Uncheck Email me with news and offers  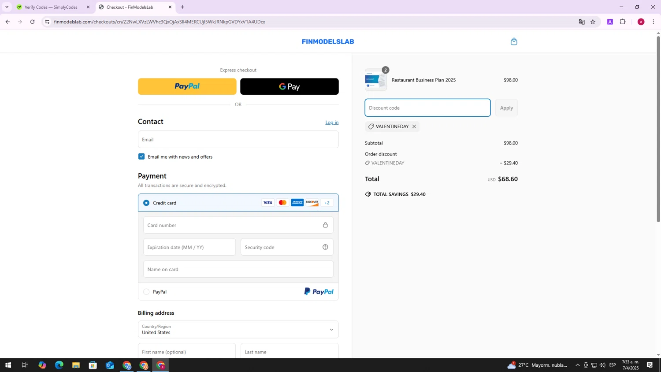pyautogui.click(x=141, y=156)
